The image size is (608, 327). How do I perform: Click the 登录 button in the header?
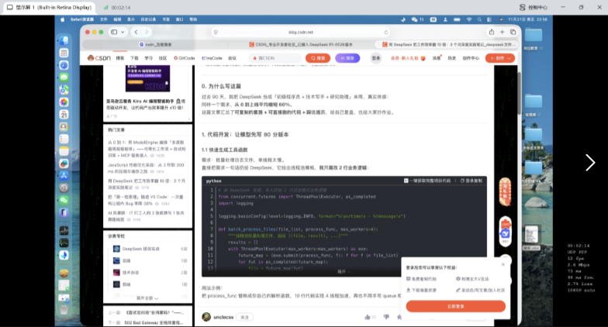[376, 58]
